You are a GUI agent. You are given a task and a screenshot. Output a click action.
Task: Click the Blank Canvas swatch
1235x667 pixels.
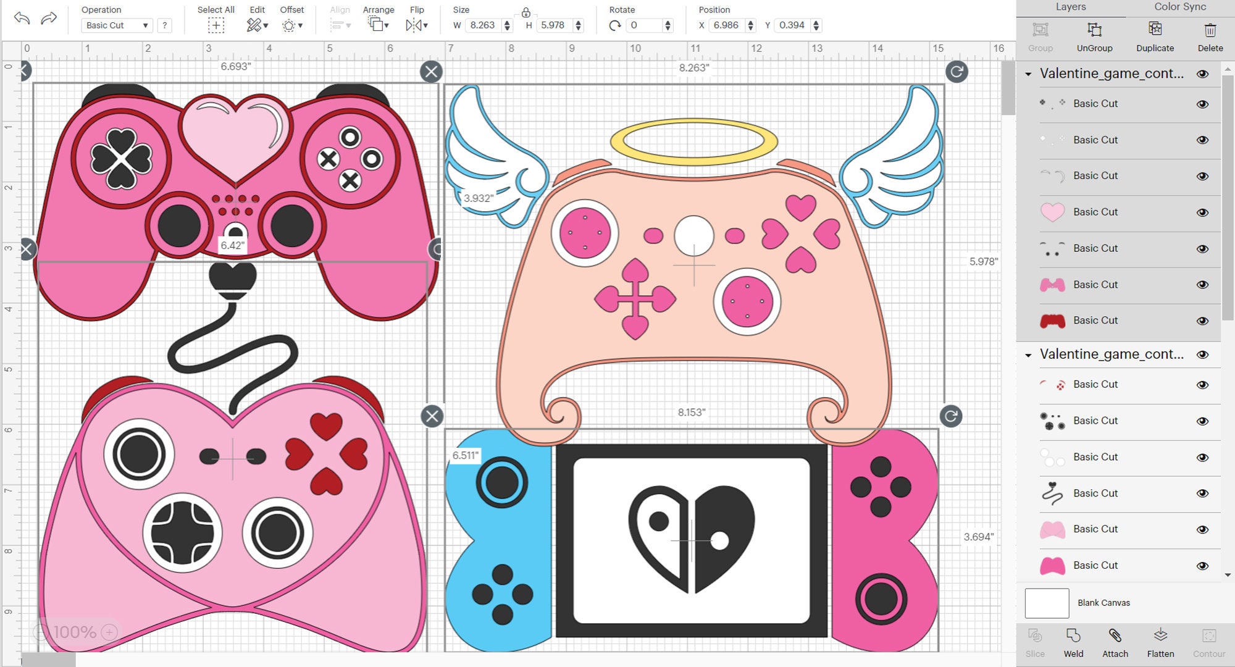tap(1047, 603)
